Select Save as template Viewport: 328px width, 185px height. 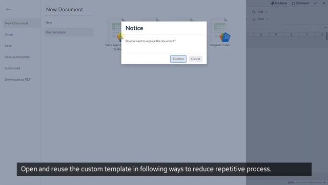[x=17, y=57]
